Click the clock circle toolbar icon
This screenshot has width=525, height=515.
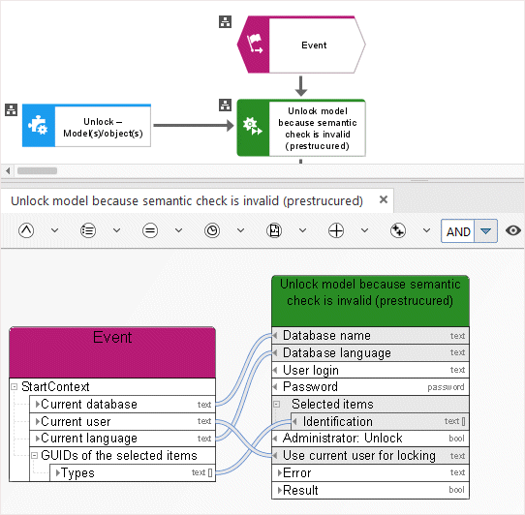[212, 230]
